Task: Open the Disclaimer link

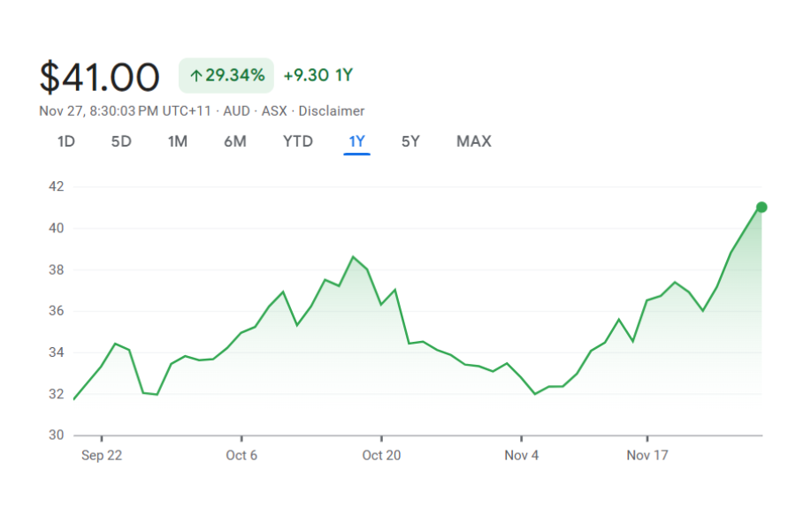Action: (x=332, y=111)
